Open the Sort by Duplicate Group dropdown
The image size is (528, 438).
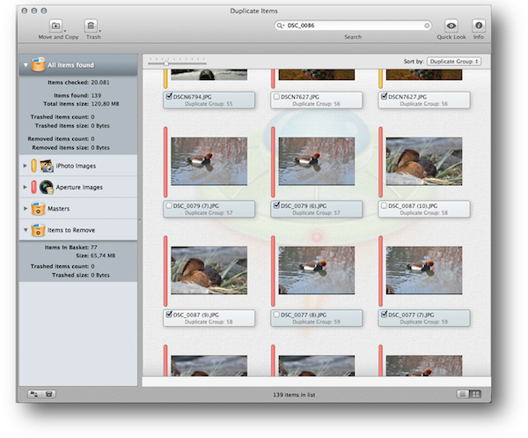(x=455, y=63)
